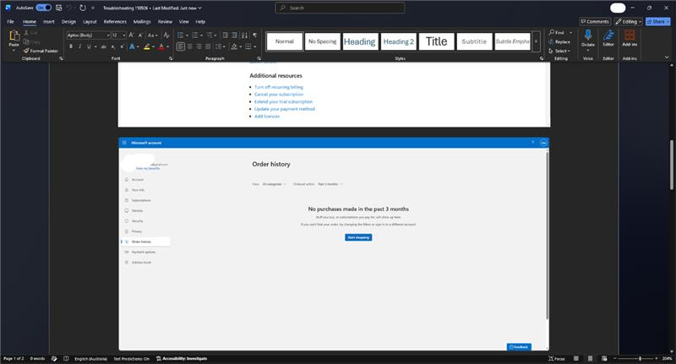This screenshot has width=676, height=364.
Task: Toggle Bold formatting
Action: pos(71,46)
